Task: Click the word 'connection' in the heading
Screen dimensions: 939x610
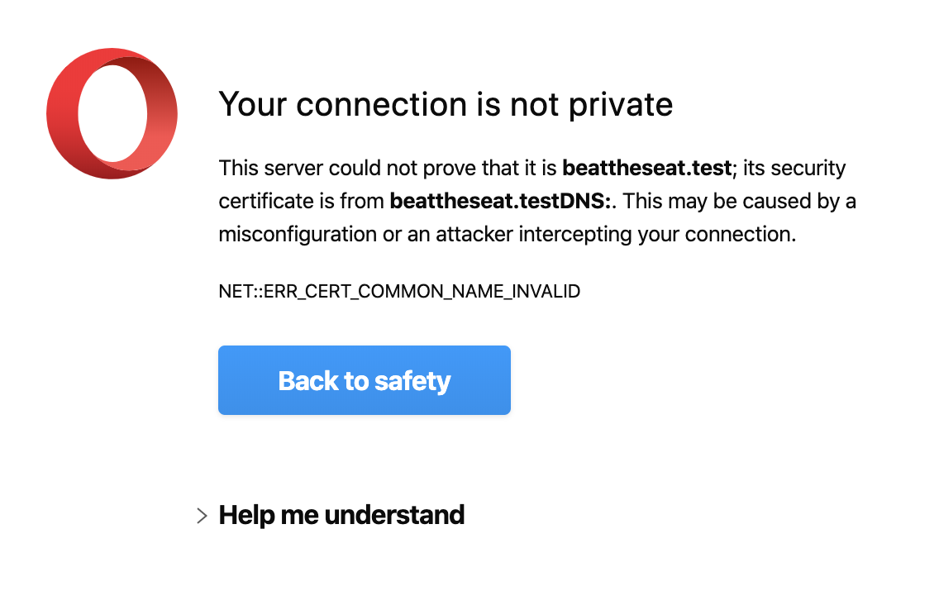Action: coord(382,105)
